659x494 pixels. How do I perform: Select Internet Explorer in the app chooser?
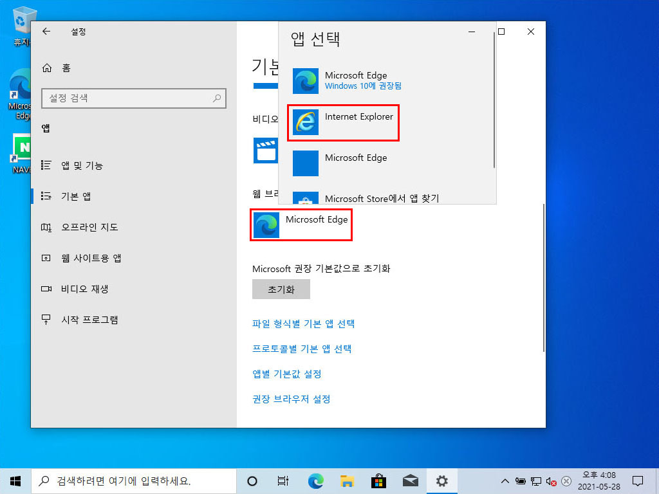pyautogui.click(x=344, y=122)
